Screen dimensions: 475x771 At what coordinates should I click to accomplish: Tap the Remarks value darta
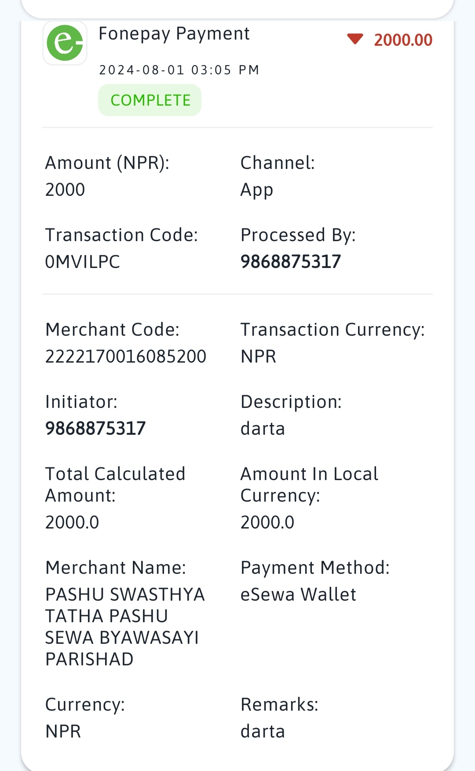pos(263,731)
